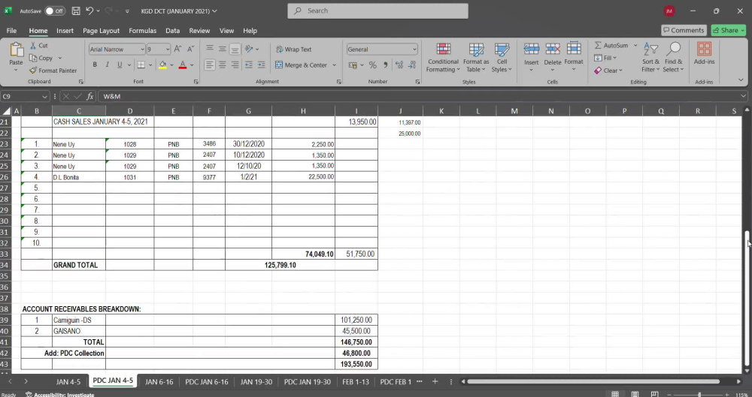
Task: Open Conditional Formatting menu
Action: 443,58
